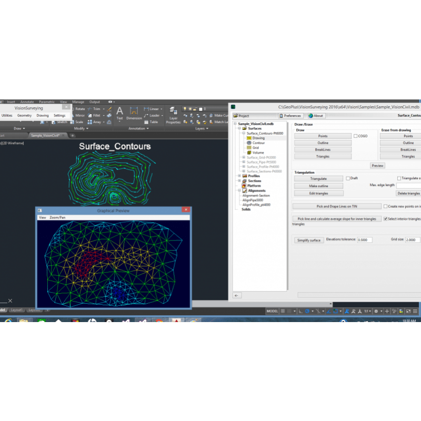Viewport: 421px width, 421px height.
Task: Expand the Surface_Grid-Pt3000 node
Action: click(x=244, y=157)
